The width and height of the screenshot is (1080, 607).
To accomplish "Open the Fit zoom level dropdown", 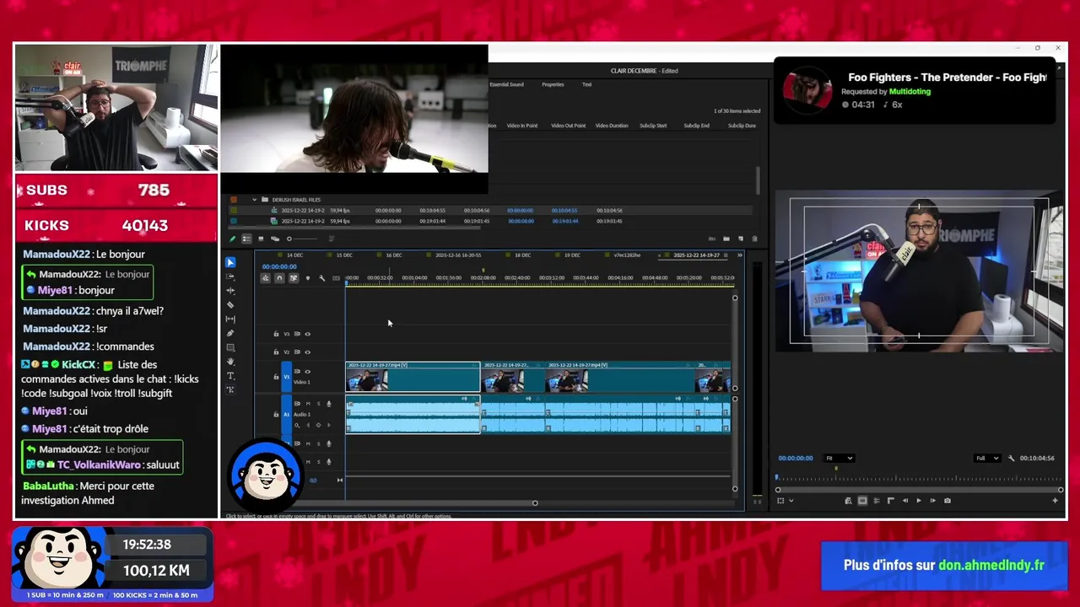I will coord(839,458).
